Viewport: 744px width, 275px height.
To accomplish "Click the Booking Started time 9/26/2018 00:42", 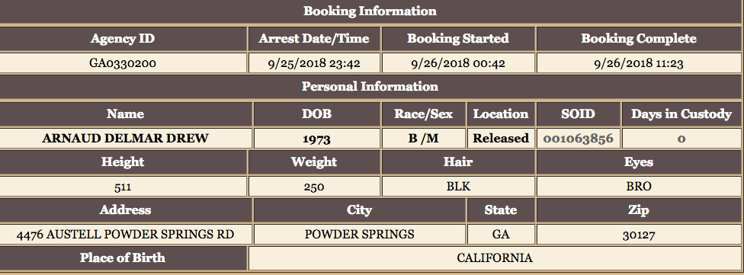I will coord(458,63).
